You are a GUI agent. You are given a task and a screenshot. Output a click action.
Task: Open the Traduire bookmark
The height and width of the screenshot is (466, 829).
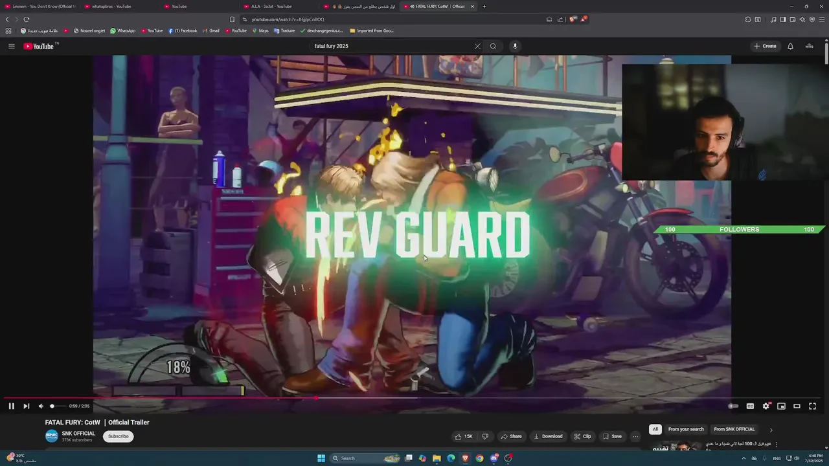284,30
